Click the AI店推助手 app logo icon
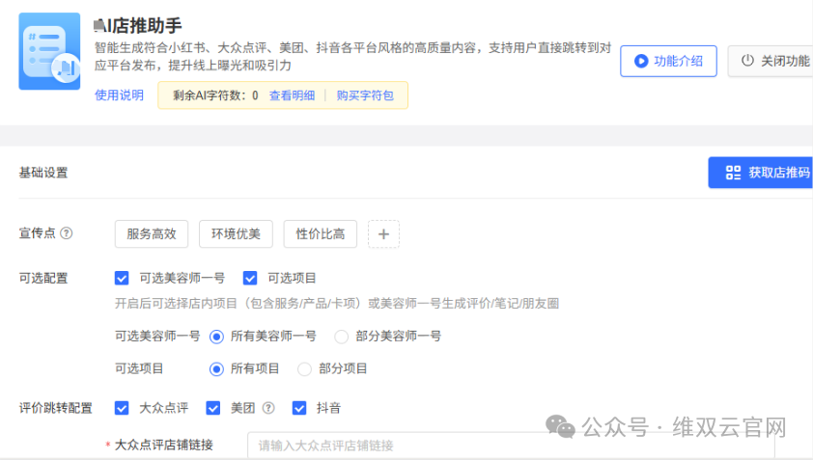Image resolution: width=813 pixels, height=460 pixels. coord(50,51)
